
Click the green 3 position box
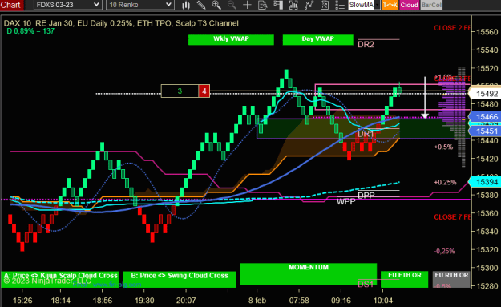[x=180, y=91]
